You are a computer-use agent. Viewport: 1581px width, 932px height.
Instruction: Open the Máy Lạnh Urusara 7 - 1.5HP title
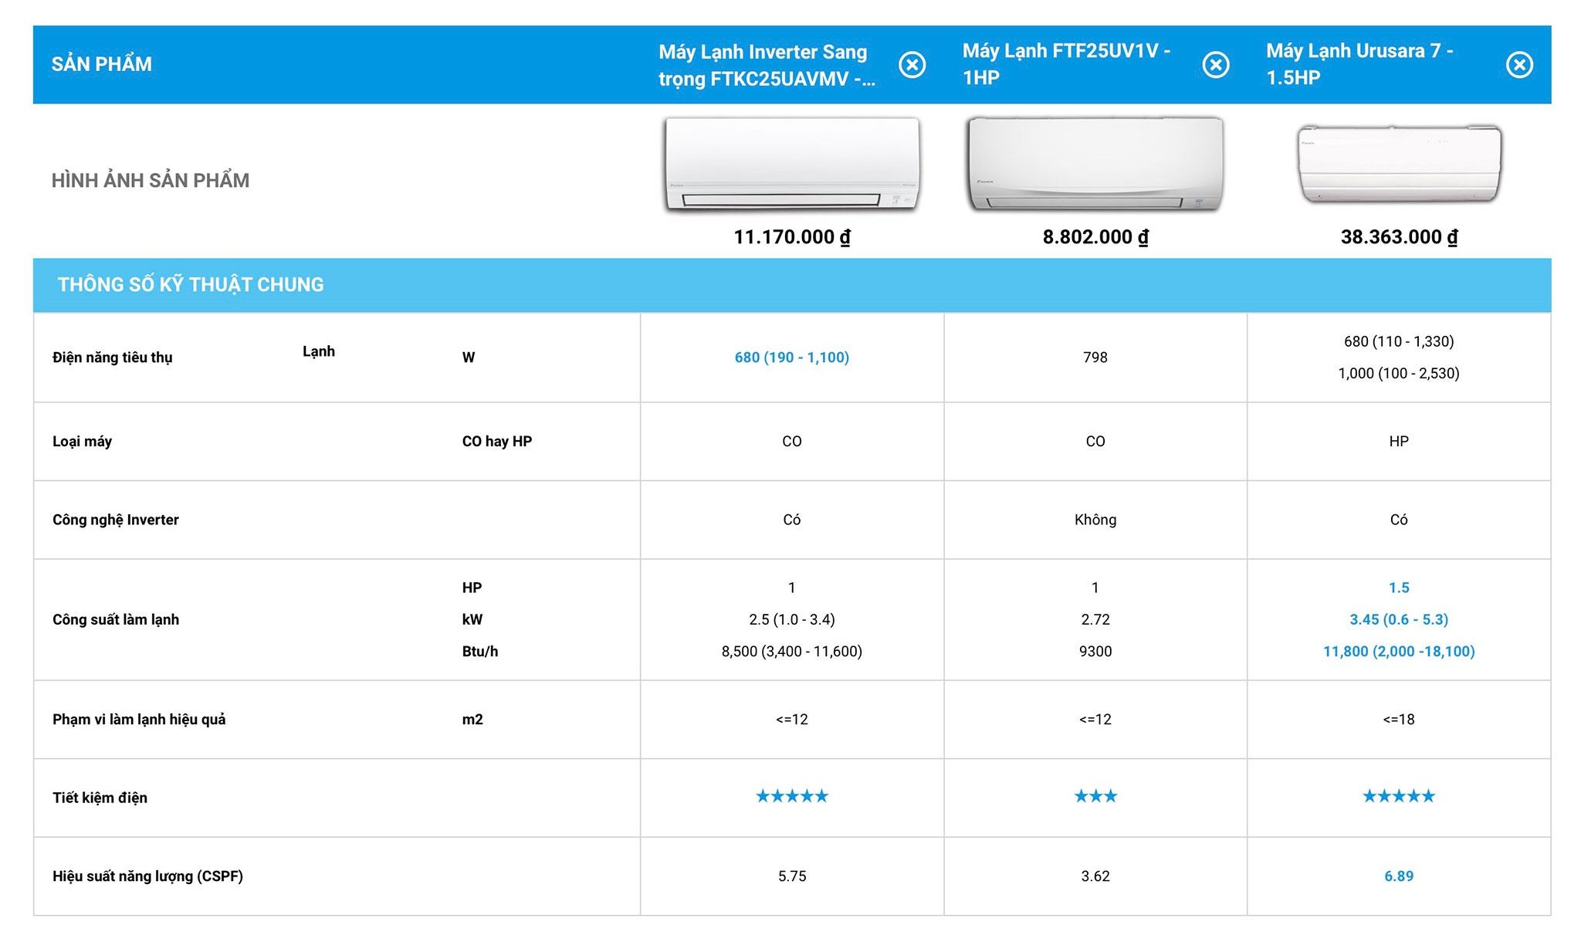point(1359,64)
